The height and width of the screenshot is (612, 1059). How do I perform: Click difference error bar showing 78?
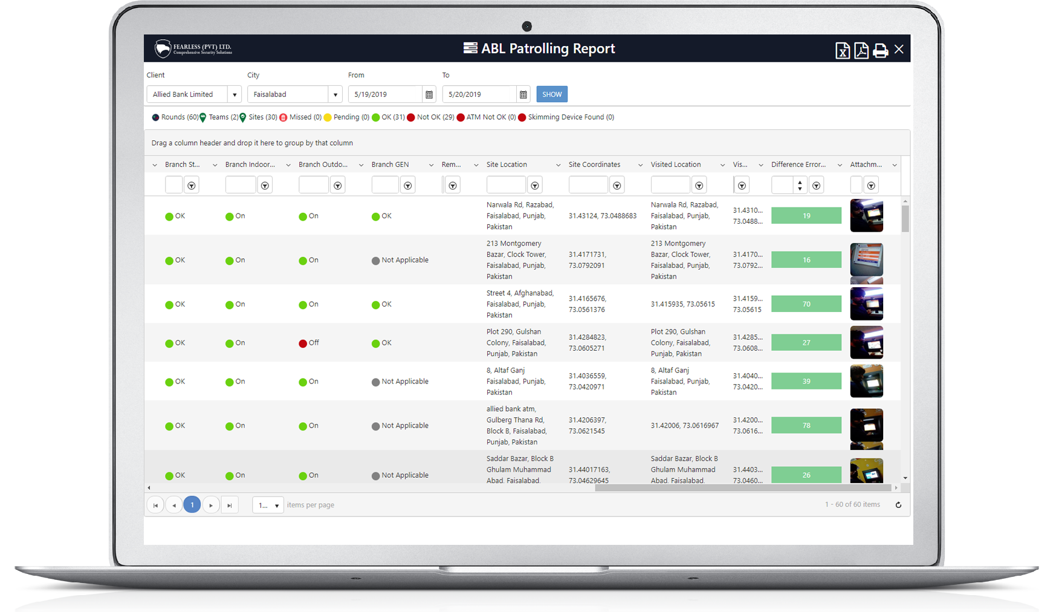point(806,426)
